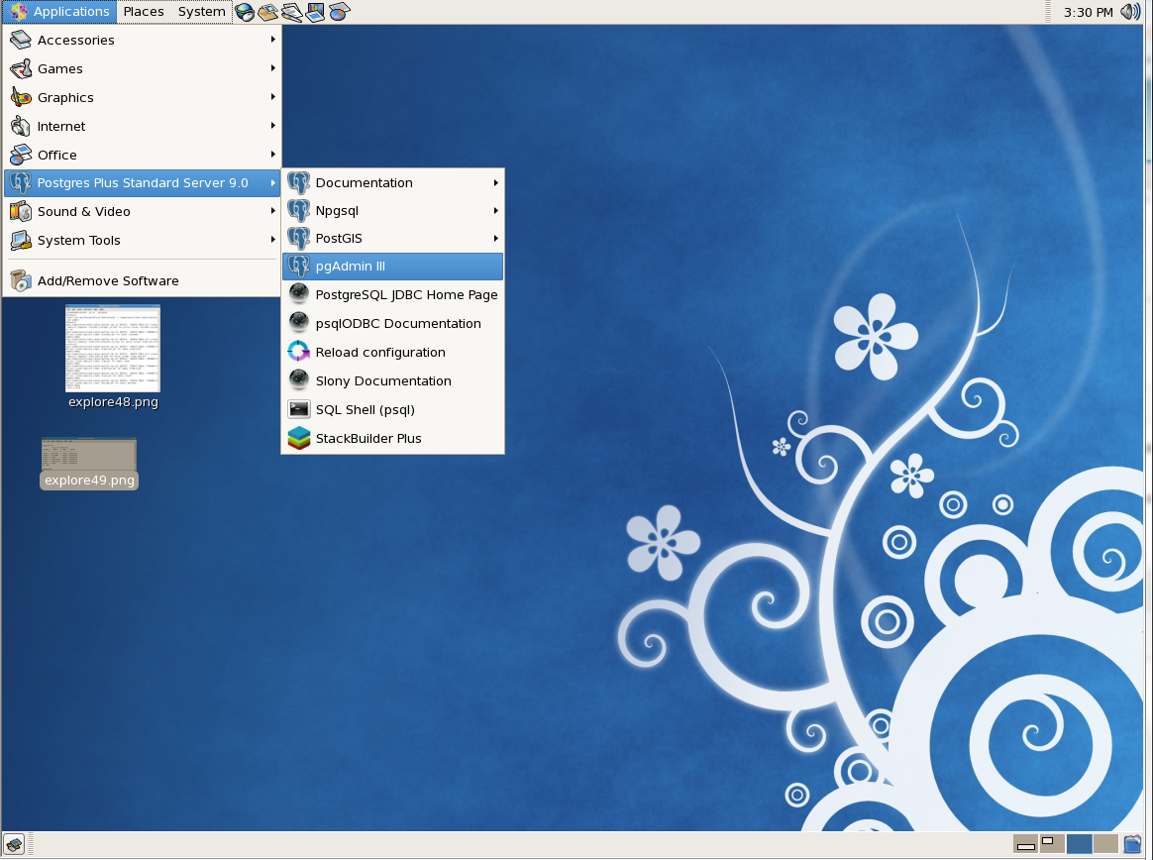The image size is (1153, 860).
Task: Launch the presentation app from the panel
Action: pyautogui.click(x=315, y=12)
